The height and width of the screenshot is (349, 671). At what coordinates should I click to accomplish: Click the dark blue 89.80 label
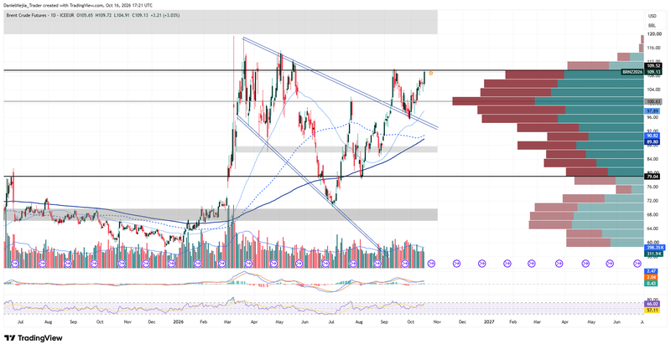(x=653, y=141)
